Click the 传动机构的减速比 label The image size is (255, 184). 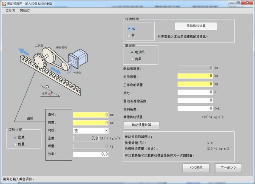(x=139, y=137)
